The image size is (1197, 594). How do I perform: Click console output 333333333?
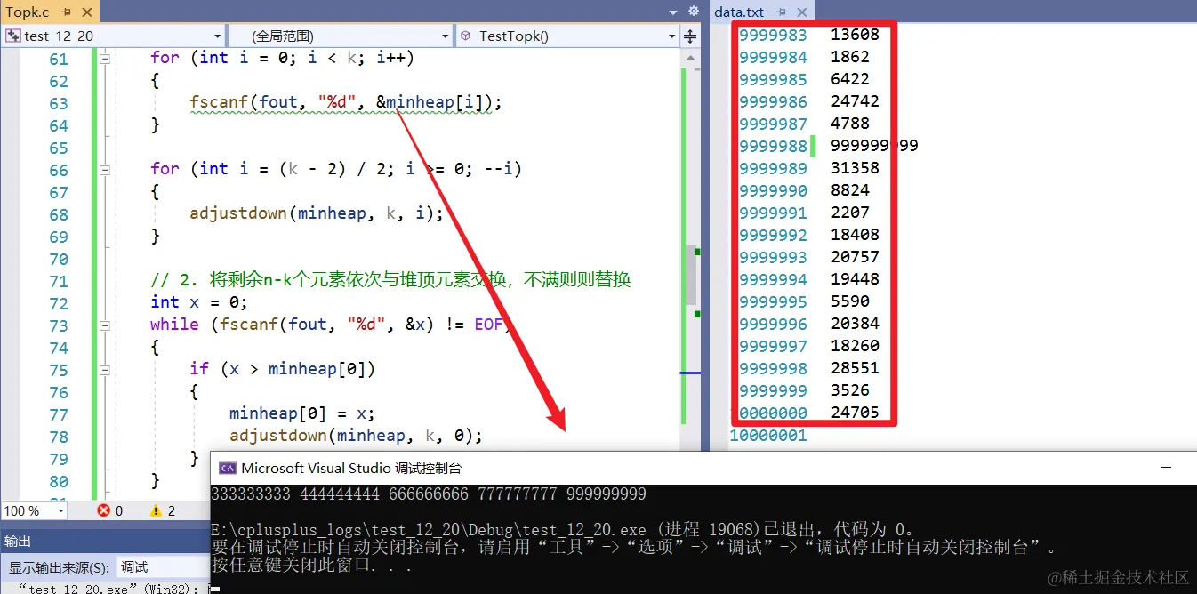click(x=252, y=494)
